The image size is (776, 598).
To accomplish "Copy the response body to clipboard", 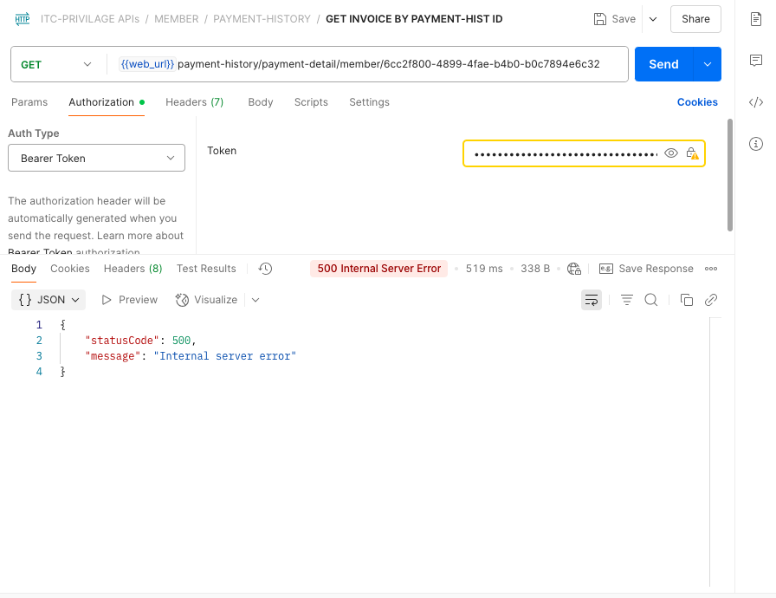I will click(x=687, y=300).
